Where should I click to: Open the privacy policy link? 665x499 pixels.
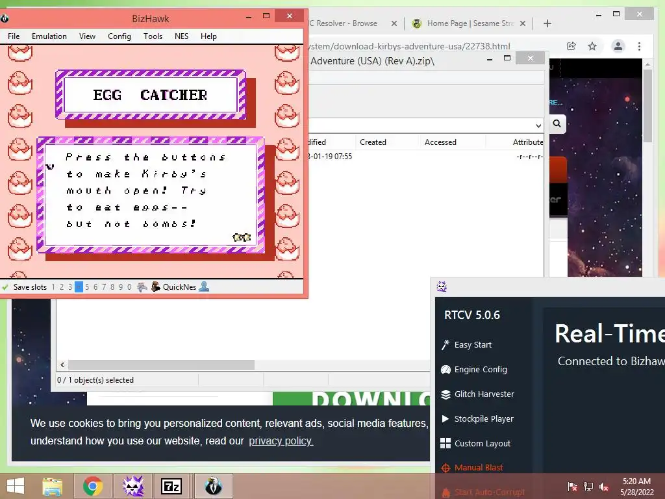pyautogui.click(x=281, y=441)
